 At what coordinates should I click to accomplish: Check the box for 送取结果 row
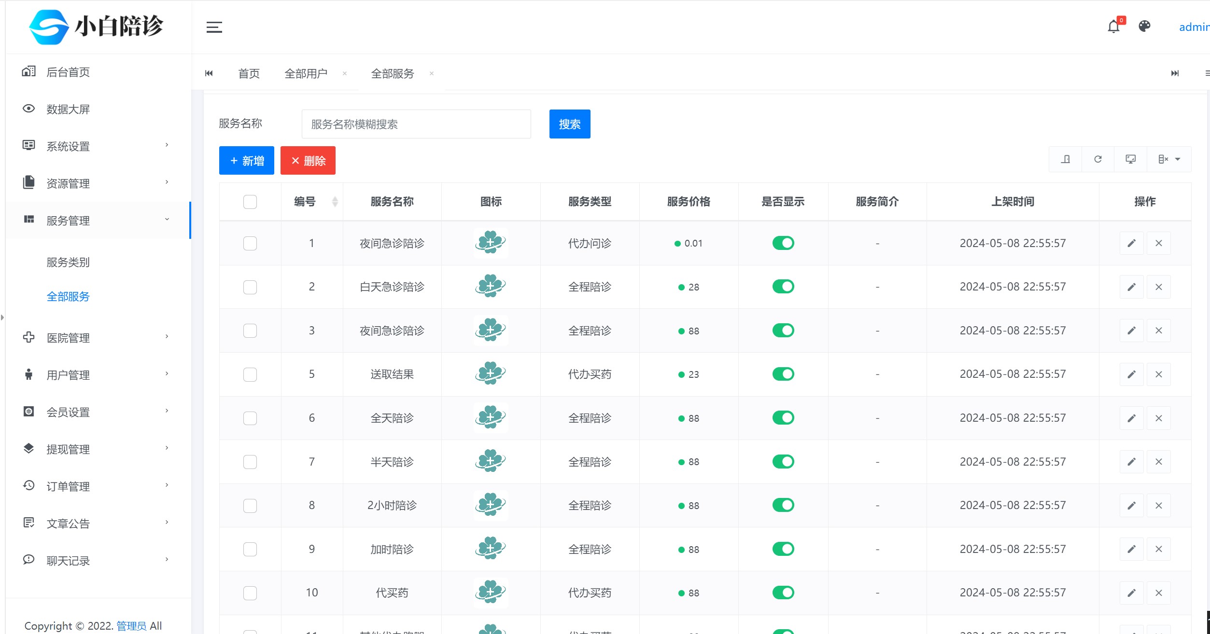(250, 374)
